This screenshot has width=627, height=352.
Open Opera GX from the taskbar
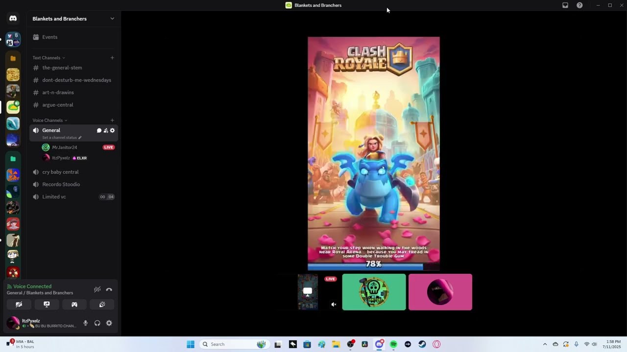tap(436, 344)
